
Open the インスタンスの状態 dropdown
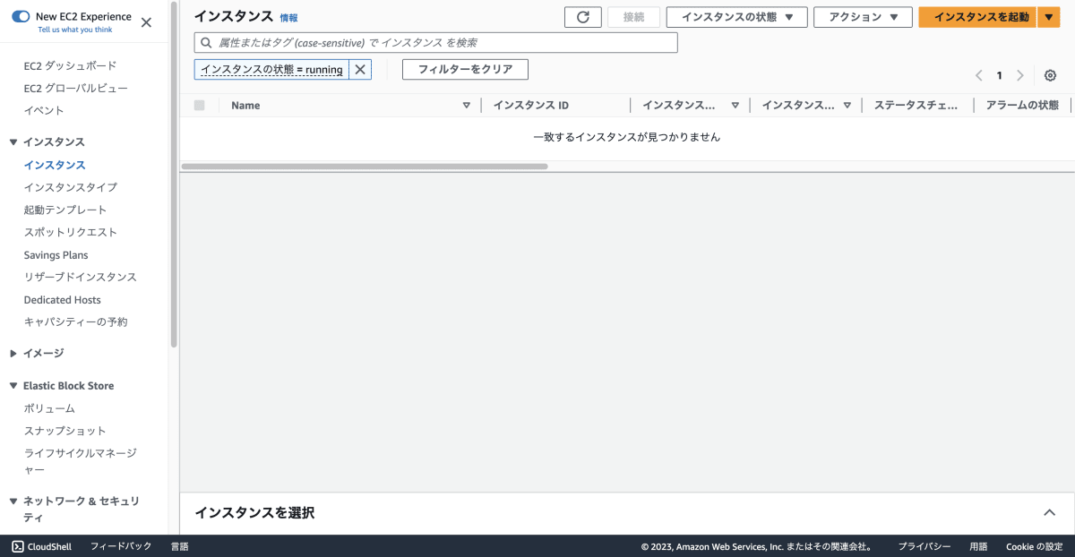tap(738, 17)
